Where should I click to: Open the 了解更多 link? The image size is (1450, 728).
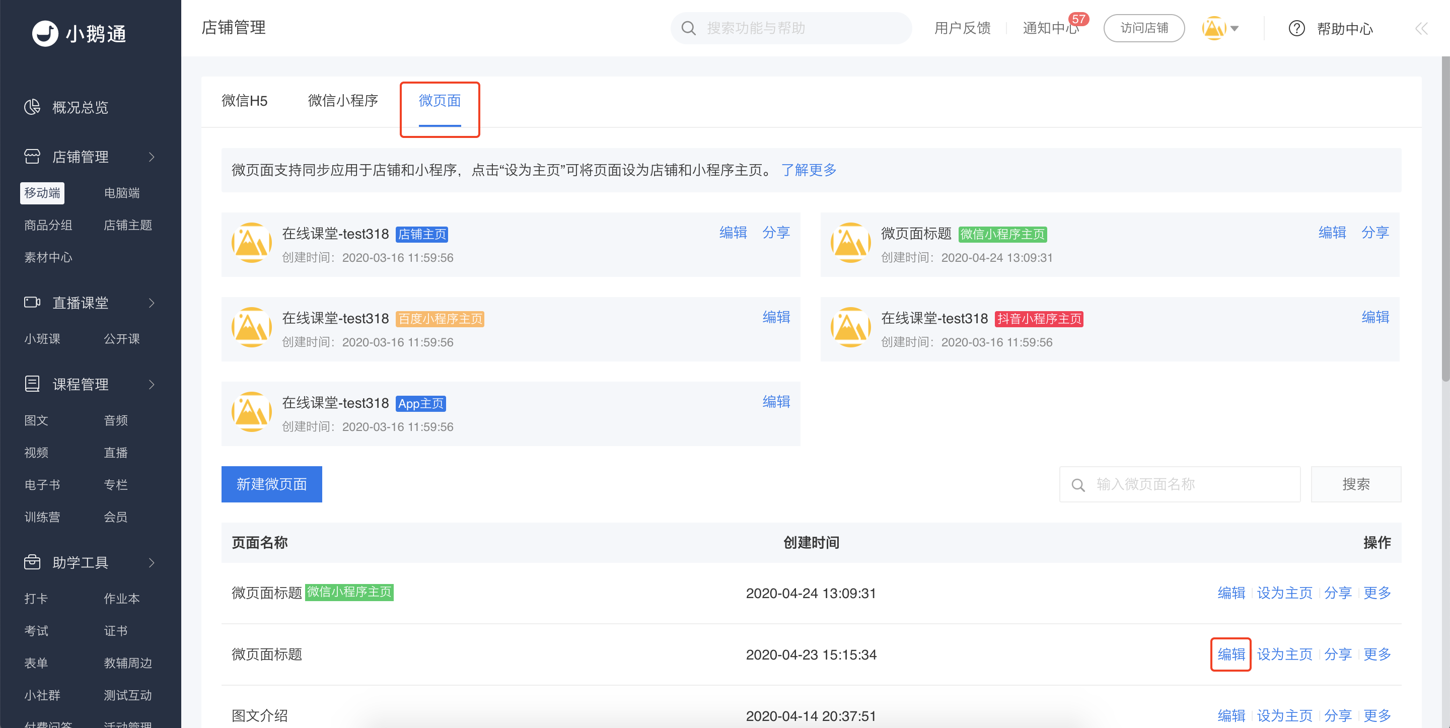[x=808, y=170]
